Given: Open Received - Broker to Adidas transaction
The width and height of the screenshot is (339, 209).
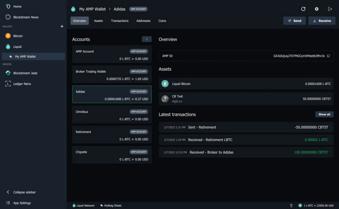Looking at the screenshot, I should [246, 152].
